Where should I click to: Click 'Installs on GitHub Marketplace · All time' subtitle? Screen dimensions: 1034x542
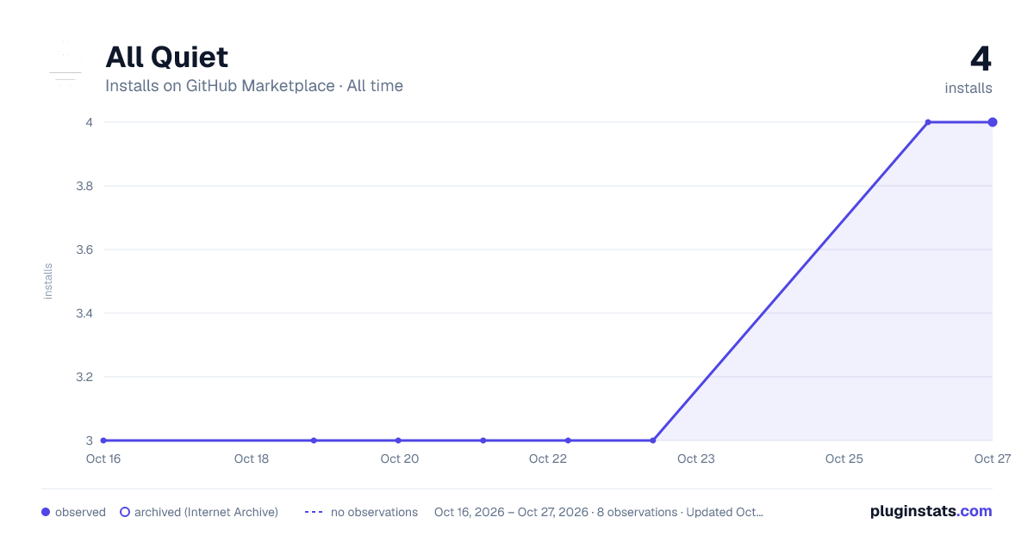[x=254, y=85]
